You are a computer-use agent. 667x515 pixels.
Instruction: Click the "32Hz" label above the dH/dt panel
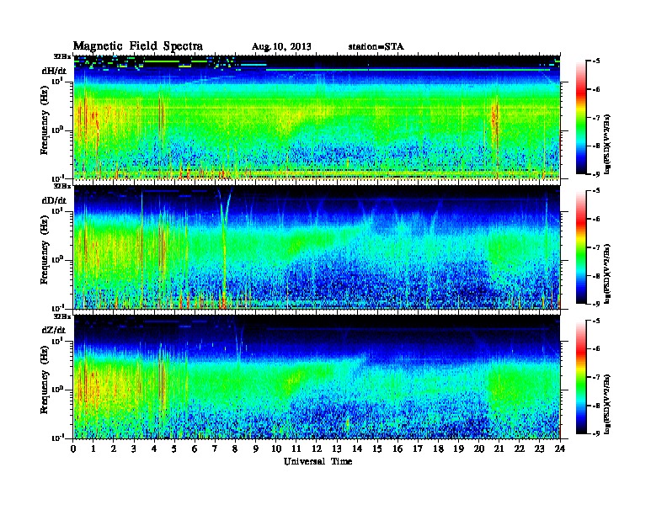click(x=62, y=56)
